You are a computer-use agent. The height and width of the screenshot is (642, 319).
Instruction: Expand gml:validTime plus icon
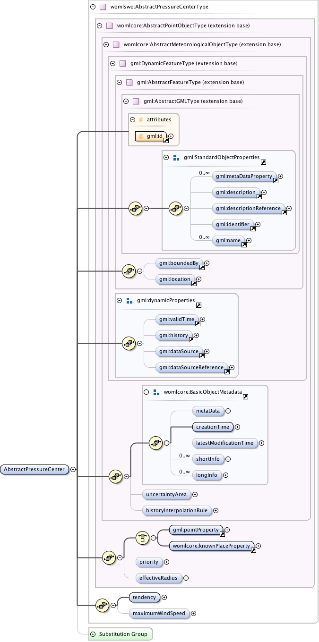pyautogui.click(x=203, y=320)
